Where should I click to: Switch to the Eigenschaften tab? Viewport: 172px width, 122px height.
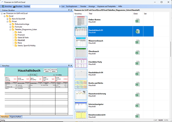click(16, 116)
